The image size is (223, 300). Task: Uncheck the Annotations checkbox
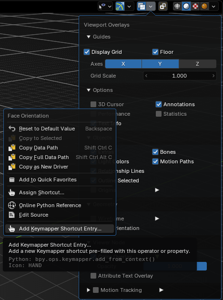point(159,104)
